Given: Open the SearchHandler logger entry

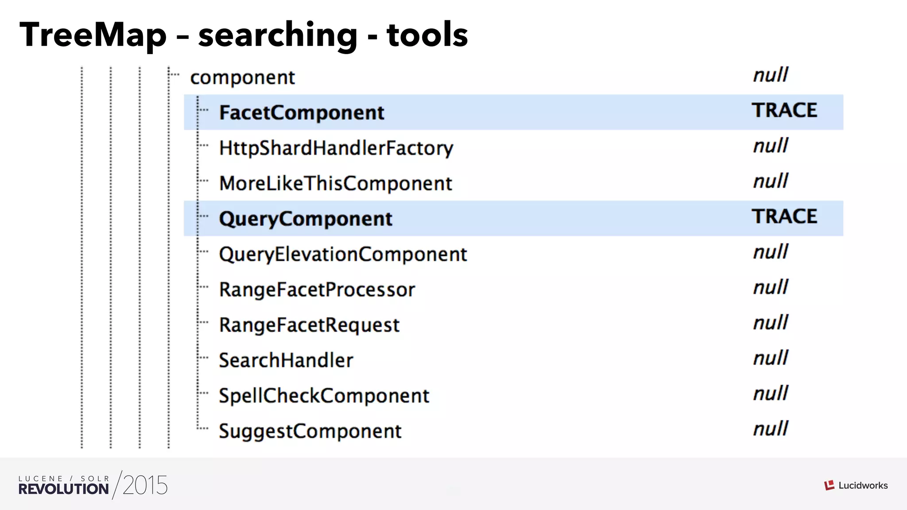Looking at the screenshot, I should 286,360.
